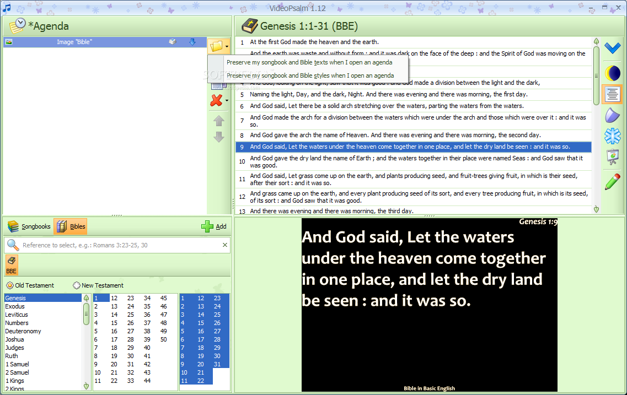Click verse 1 'At the first God made'
Screen dimensions: 627x395
pos(414,42)
